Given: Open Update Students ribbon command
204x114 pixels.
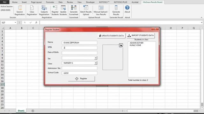Looking at the screenshot, I should pos(63,10).
